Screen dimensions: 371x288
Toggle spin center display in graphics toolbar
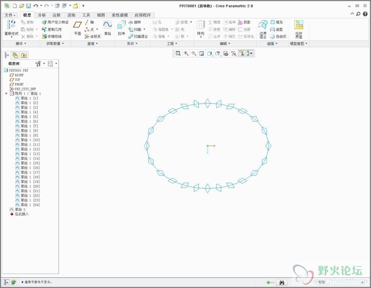click(x=249, y=54)
